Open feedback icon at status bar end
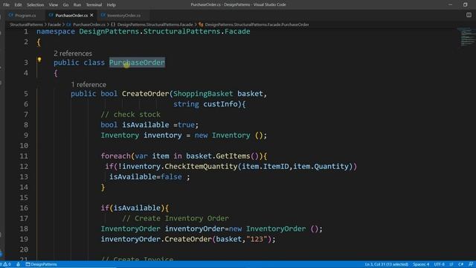476x268 pixels. coord(471,264)
